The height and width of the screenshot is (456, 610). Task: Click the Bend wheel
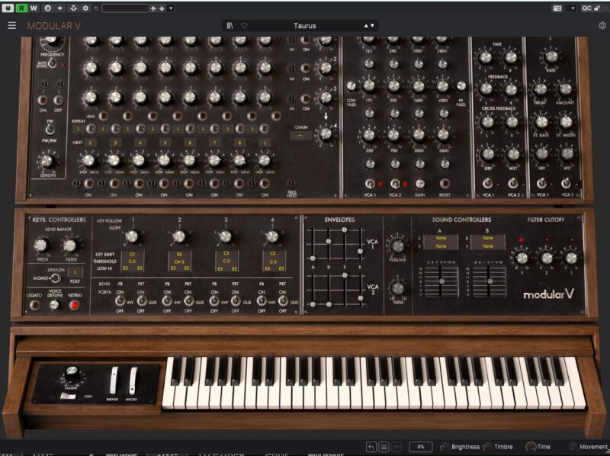point(114,381)
